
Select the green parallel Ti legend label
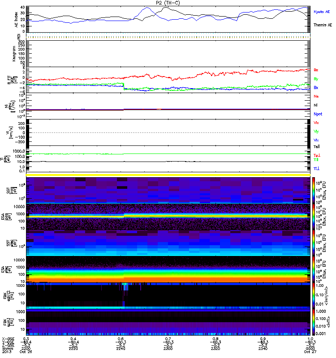(316, 160)
